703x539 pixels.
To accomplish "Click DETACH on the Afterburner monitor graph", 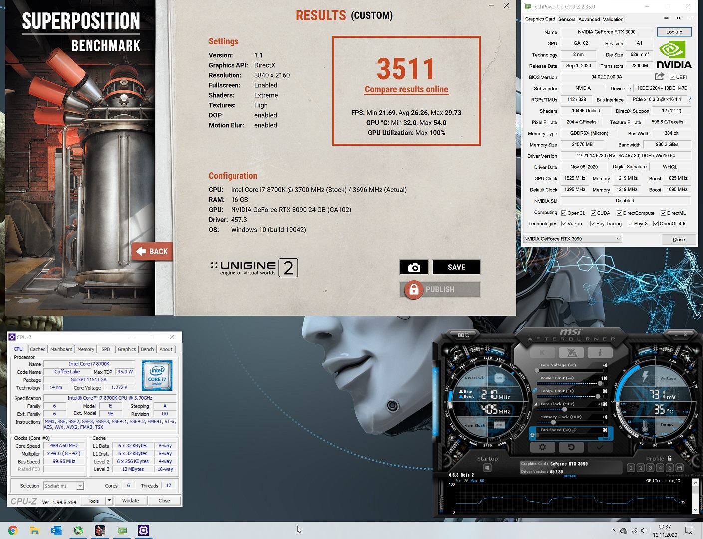I will [x=570, y=476].
